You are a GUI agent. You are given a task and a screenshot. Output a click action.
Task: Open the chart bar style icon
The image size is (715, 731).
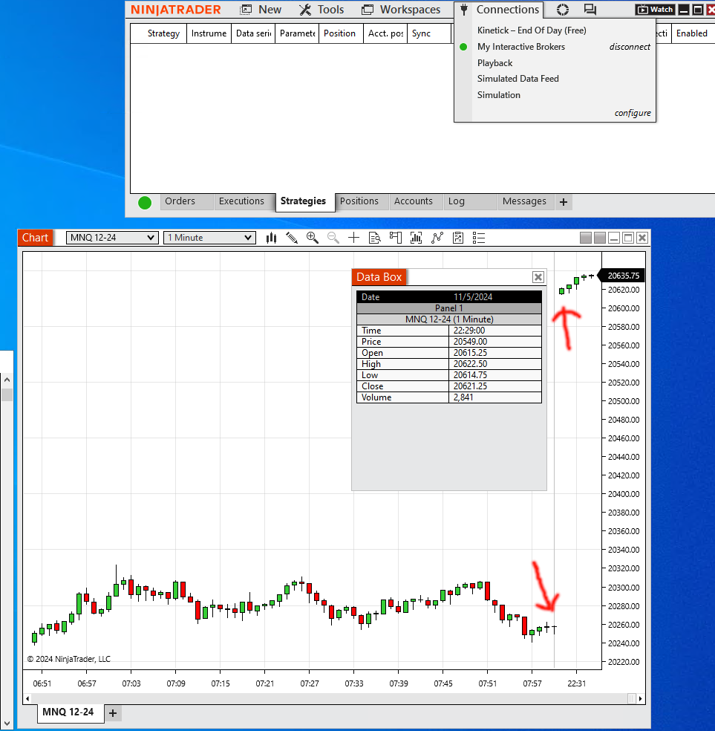tap(271, 238)
